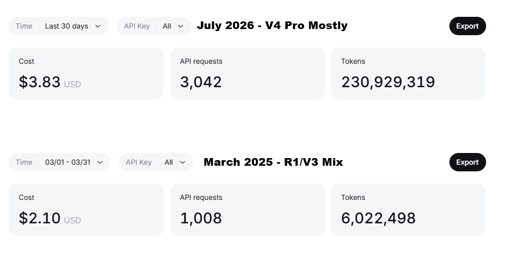The image size is (506, 256).
Task: Click the chevron next to top 'All'
Action: (x=181, y=26)
